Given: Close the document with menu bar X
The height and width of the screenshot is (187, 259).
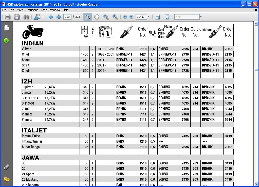Looking at the screenshot, I should coord(256,10).
